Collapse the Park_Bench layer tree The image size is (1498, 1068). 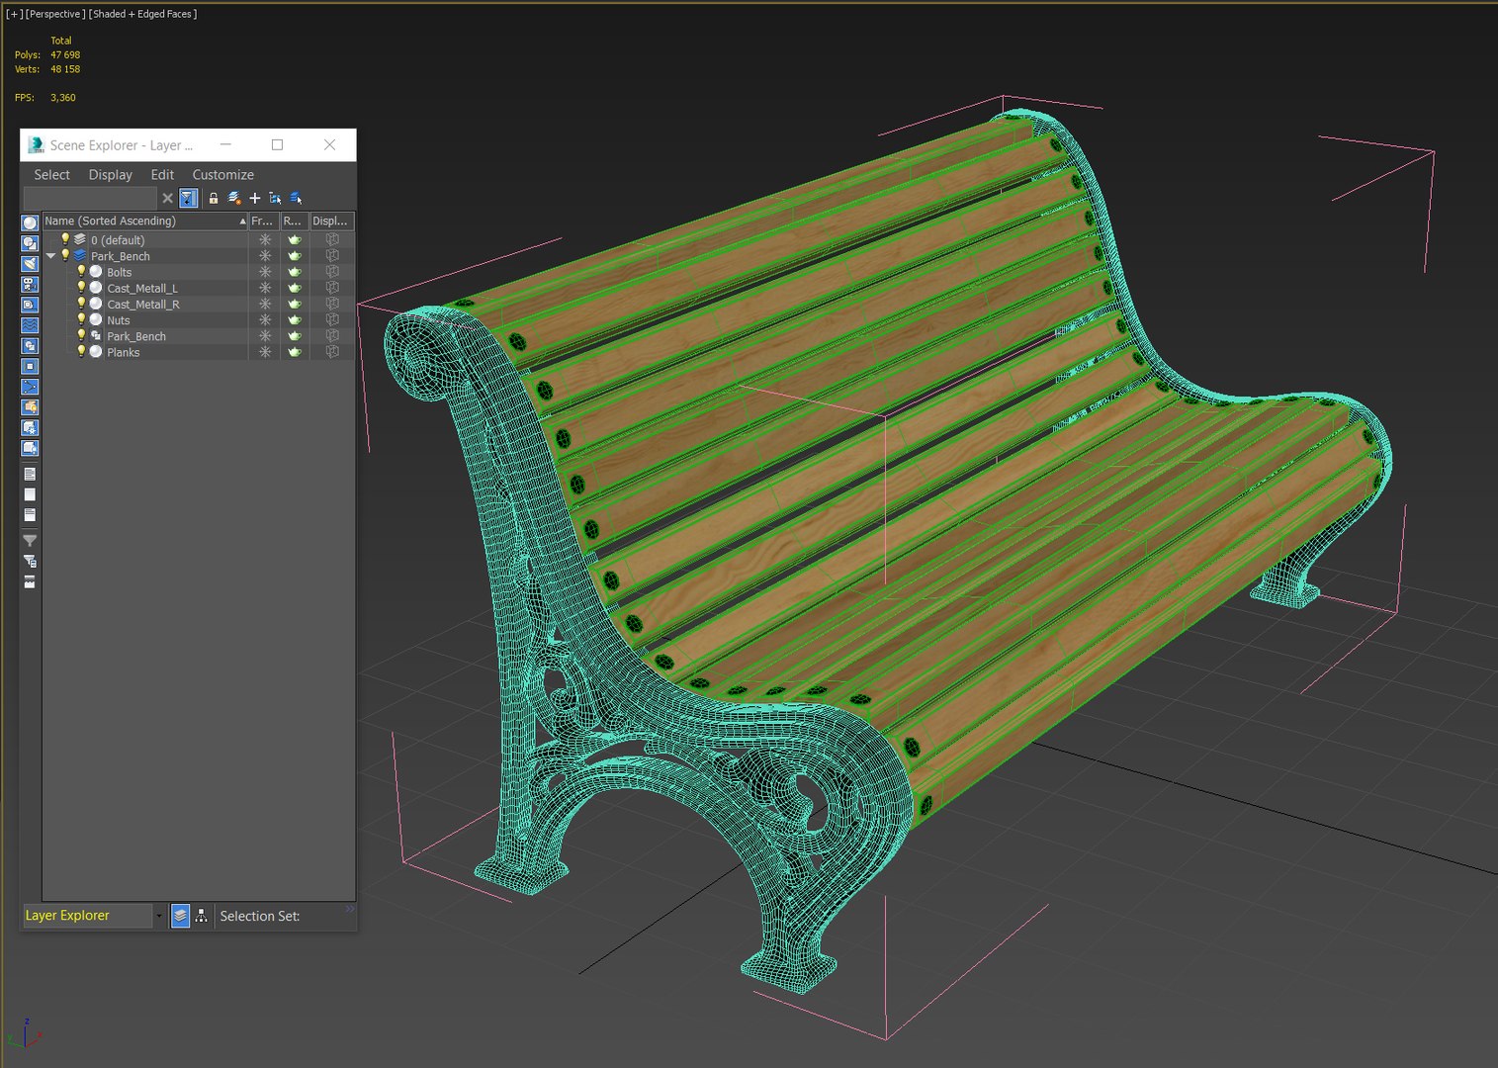[x=50, y=256]
